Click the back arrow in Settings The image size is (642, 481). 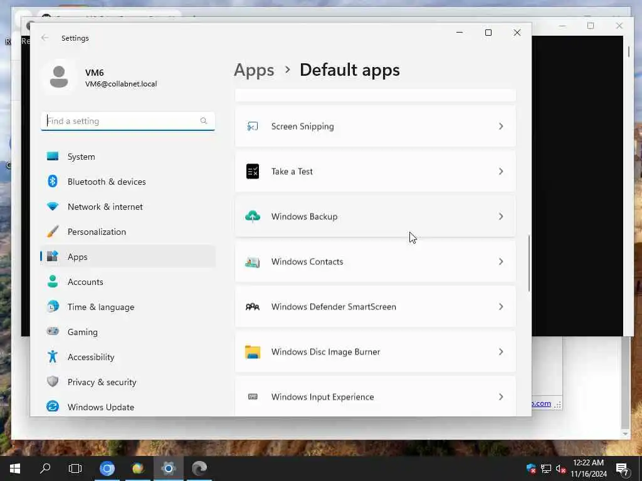(45, 38)
